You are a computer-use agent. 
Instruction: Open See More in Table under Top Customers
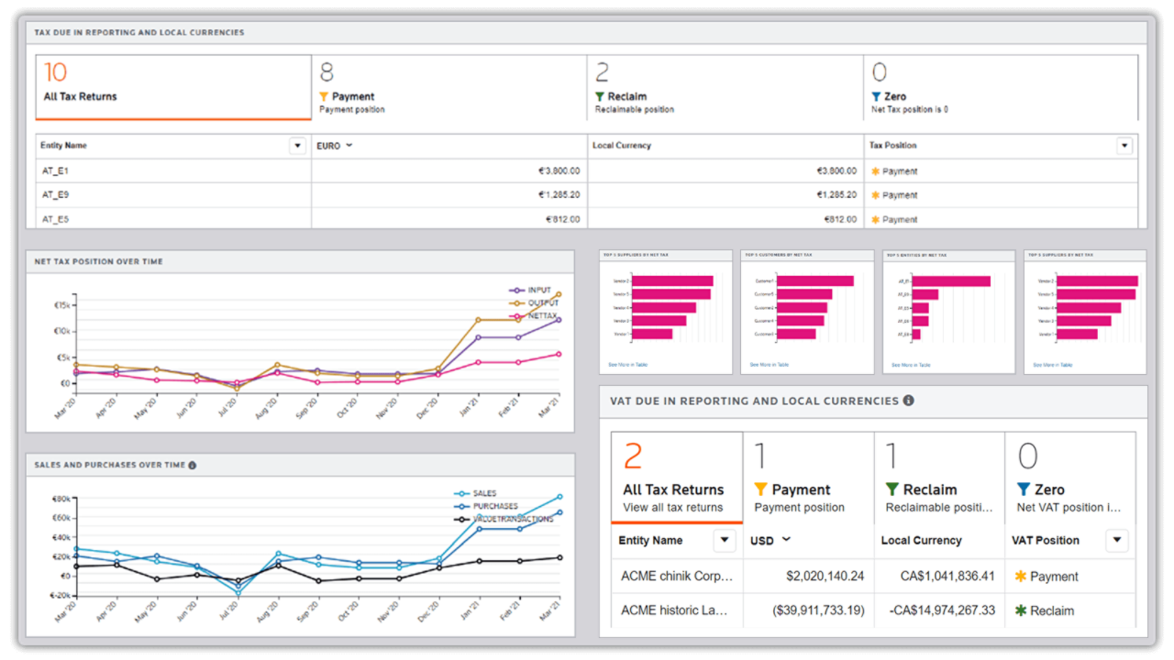click(769, 365)
